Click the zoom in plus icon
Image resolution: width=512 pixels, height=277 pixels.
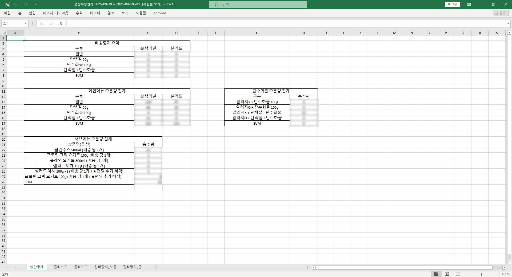coord(497,274)
